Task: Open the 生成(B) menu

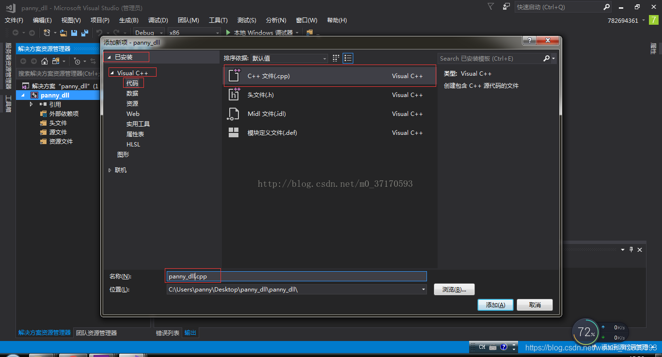Action: tap(129, 20)
